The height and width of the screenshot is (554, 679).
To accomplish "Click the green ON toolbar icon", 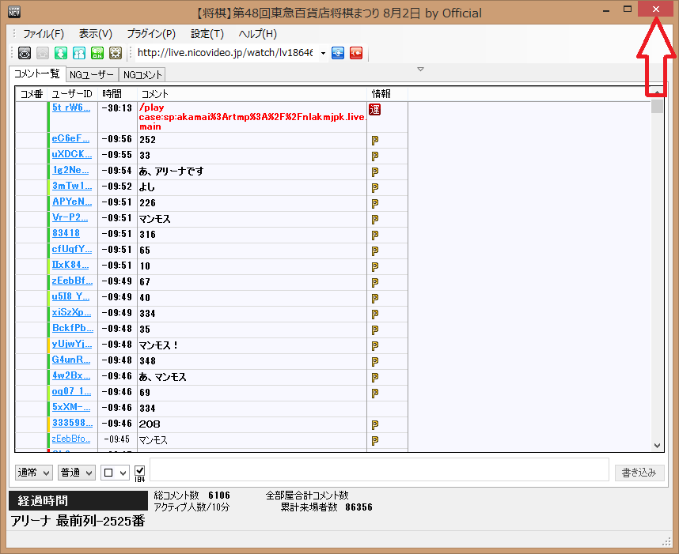I will tap(97, 53).
